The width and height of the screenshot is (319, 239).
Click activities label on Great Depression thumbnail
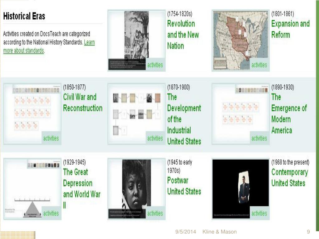click(x=51, y=213)
